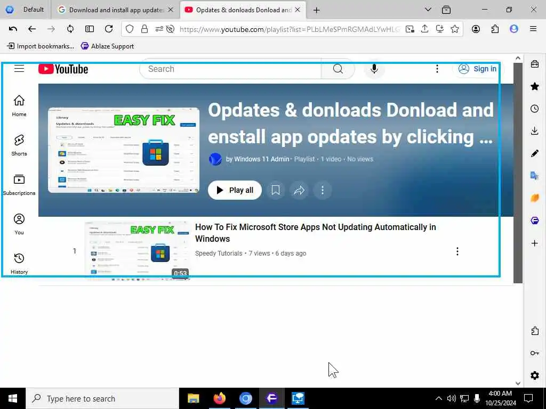546x409 pixels.
Task: Open Import bookmarks from bookmarks toolbar
Action: [41, 46]
